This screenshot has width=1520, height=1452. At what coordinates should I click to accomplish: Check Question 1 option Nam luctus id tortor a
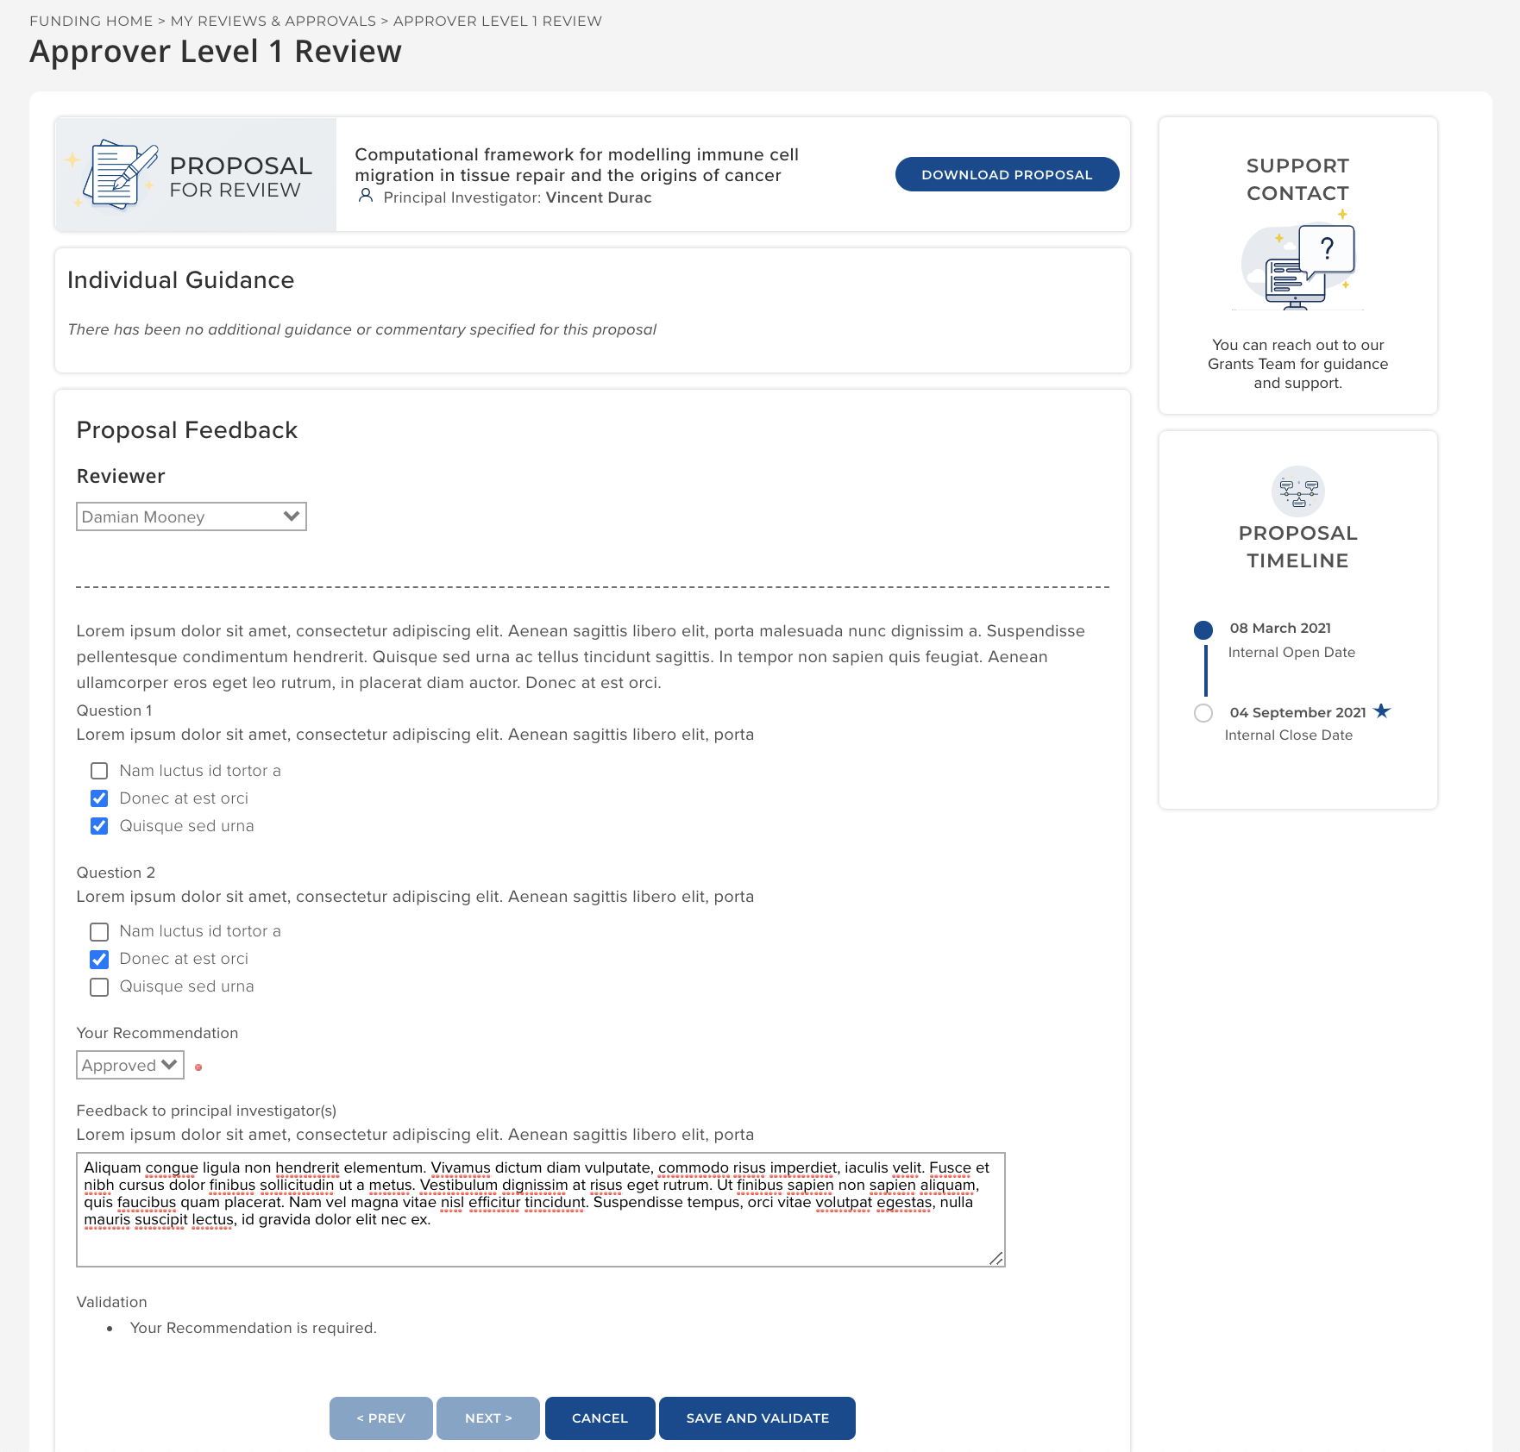(99, 771)
